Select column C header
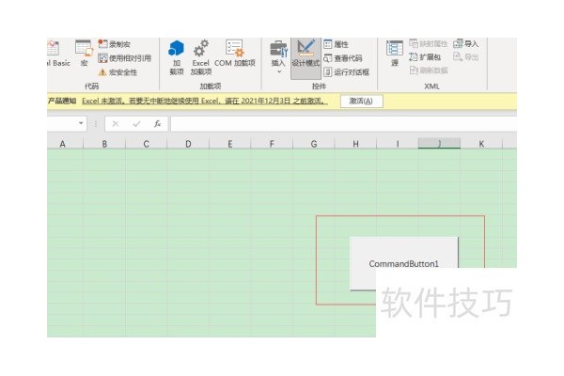The height and width of the screenshot is (376, 564). 146,144
